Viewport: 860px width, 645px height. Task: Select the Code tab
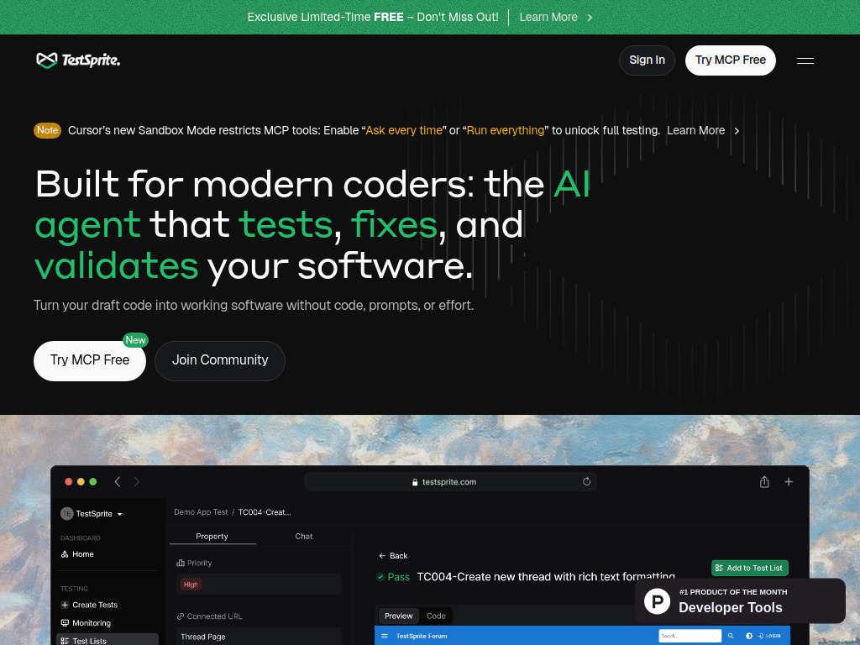click(436, 616)
